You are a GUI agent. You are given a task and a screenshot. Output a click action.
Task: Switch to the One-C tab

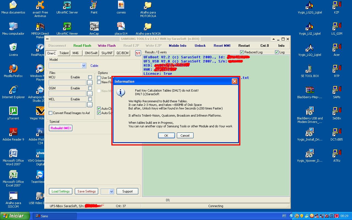click(51, 53)
